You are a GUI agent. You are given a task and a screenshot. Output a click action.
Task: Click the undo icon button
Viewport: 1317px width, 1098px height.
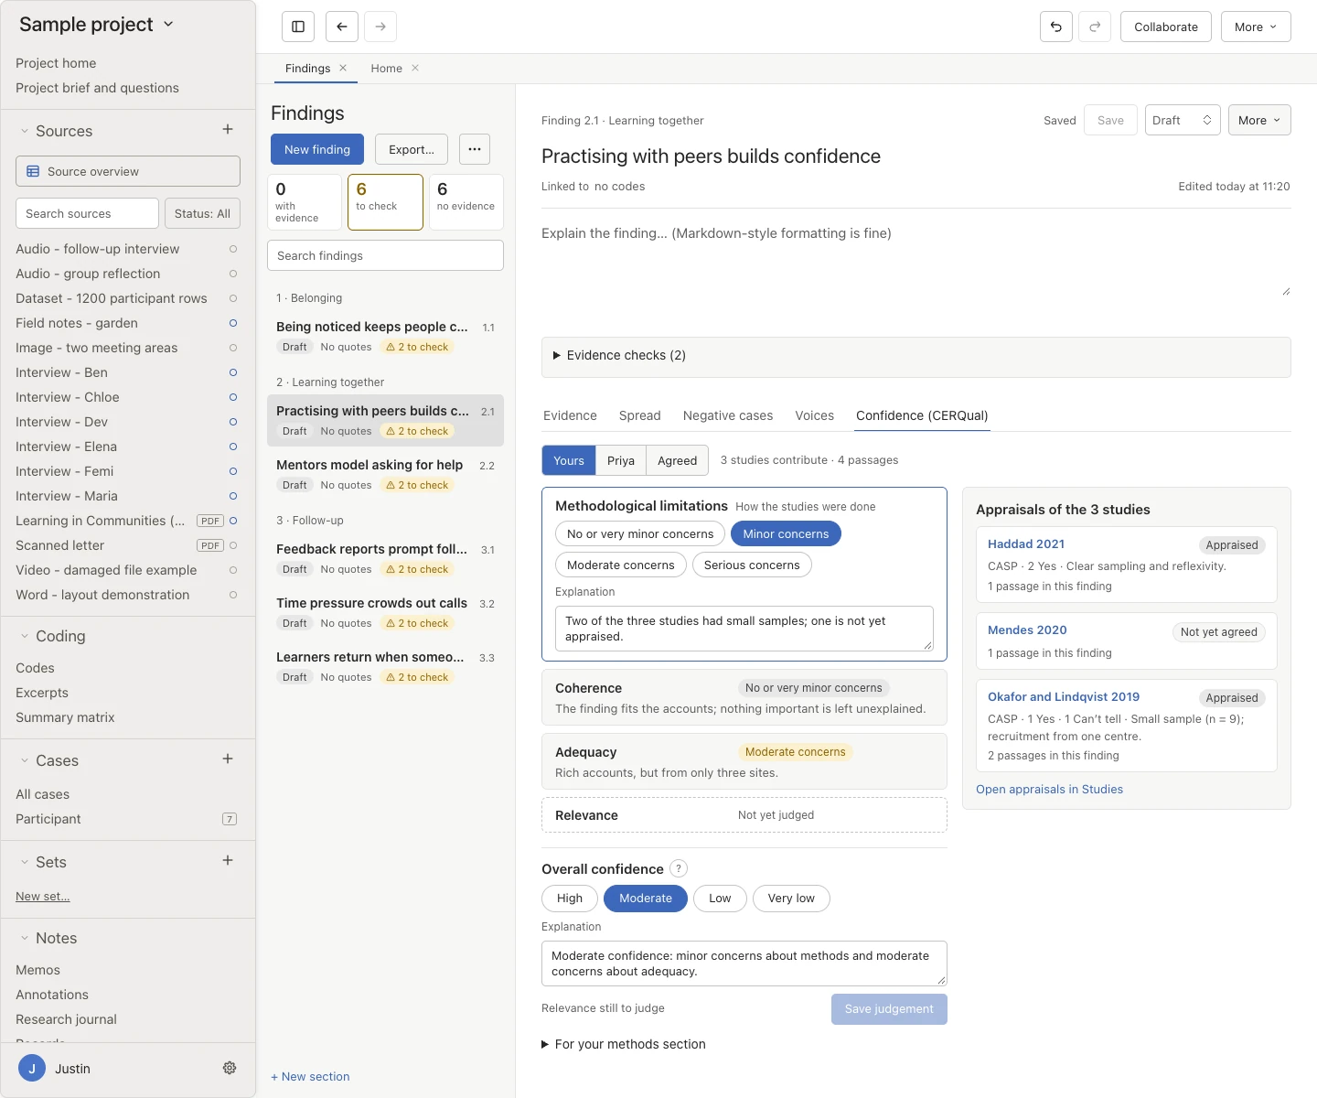click(1056, 27)
